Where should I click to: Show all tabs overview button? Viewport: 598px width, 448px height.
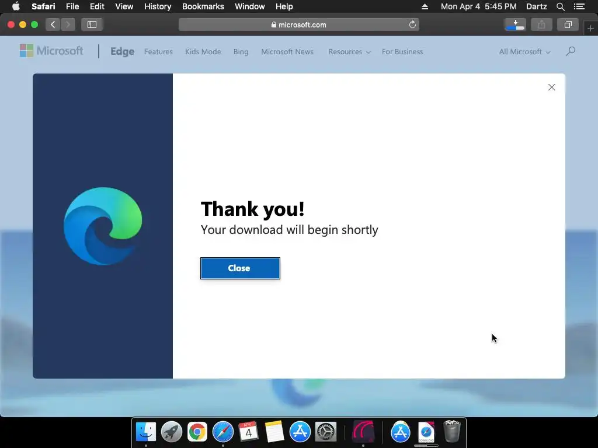(568, 24)
